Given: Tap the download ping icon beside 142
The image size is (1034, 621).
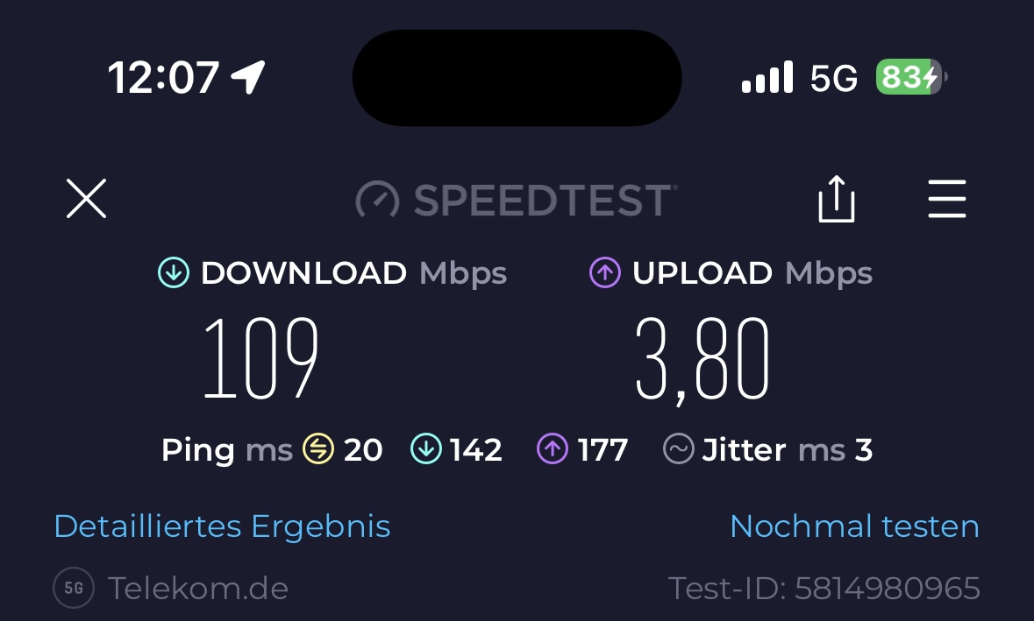Looking at the screenshot, I should 425,450.
